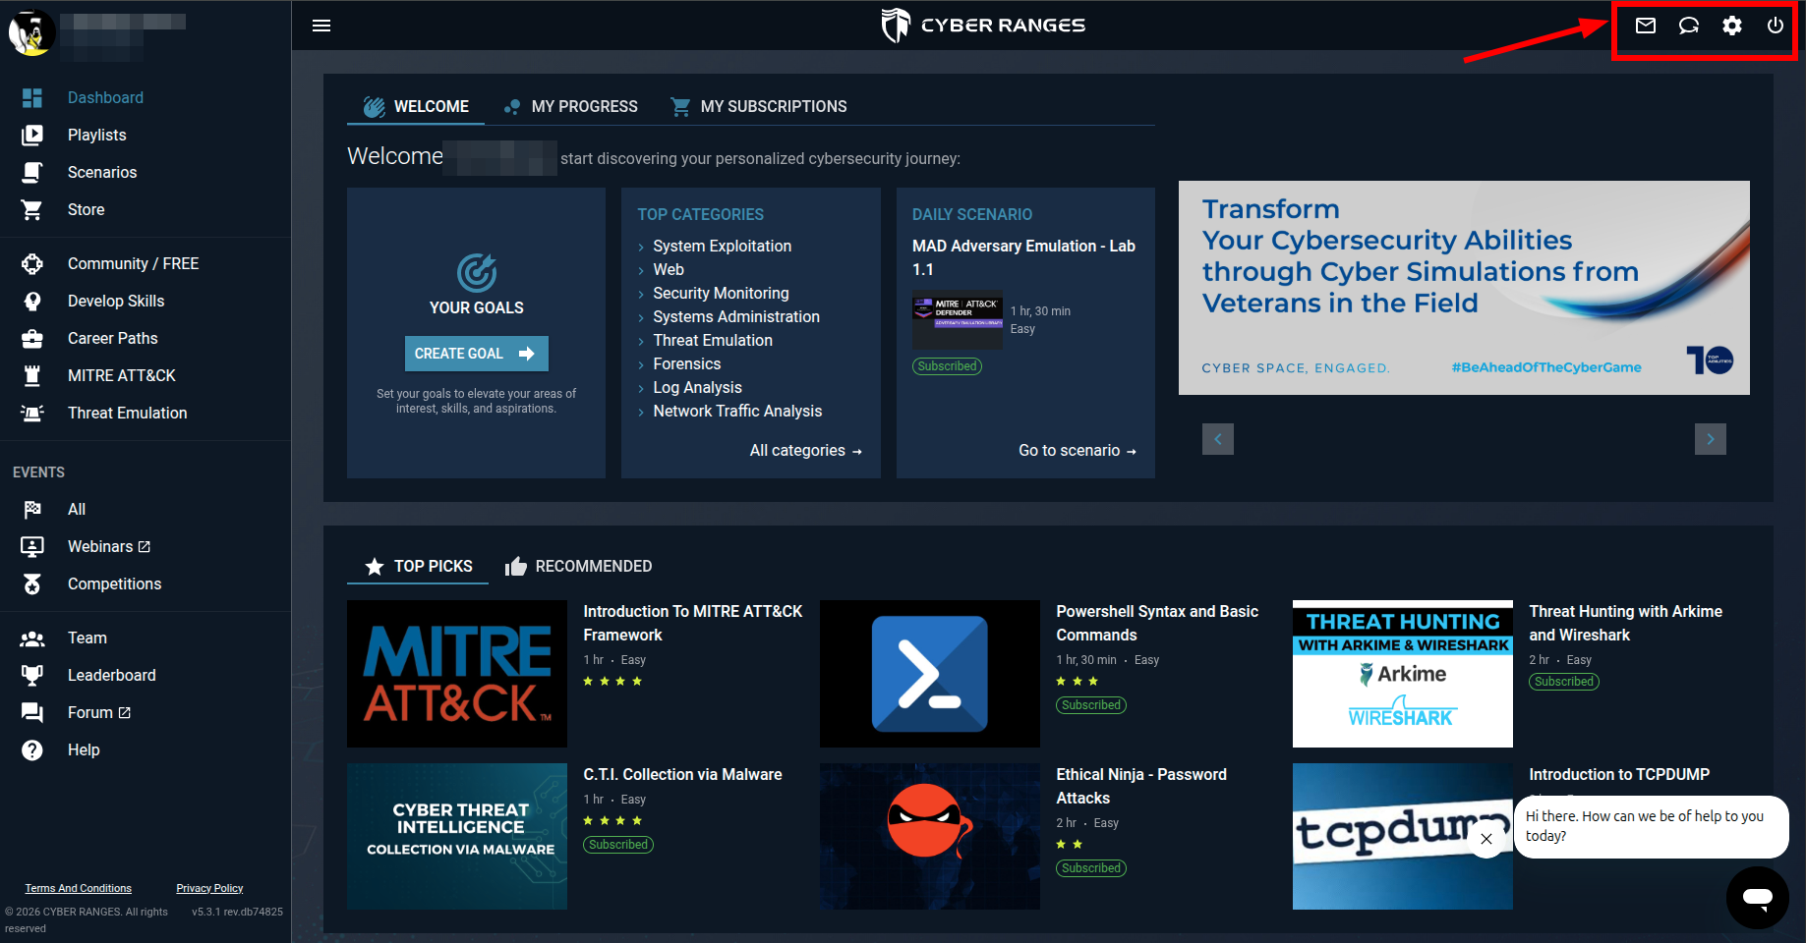Open the Web category
The width and height of the screenshot is (1806, 943).
tap(669, 270)
